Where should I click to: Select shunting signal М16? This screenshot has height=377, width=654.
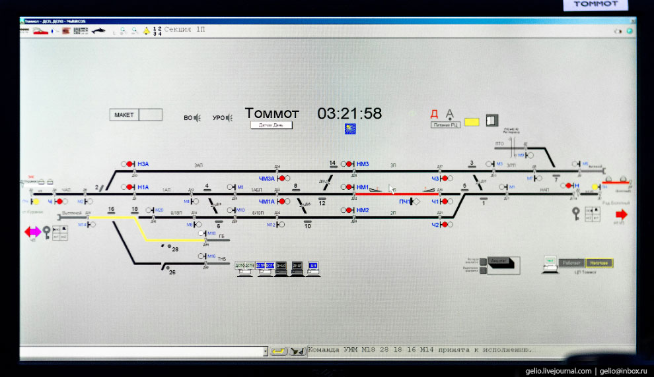[207, 256]
